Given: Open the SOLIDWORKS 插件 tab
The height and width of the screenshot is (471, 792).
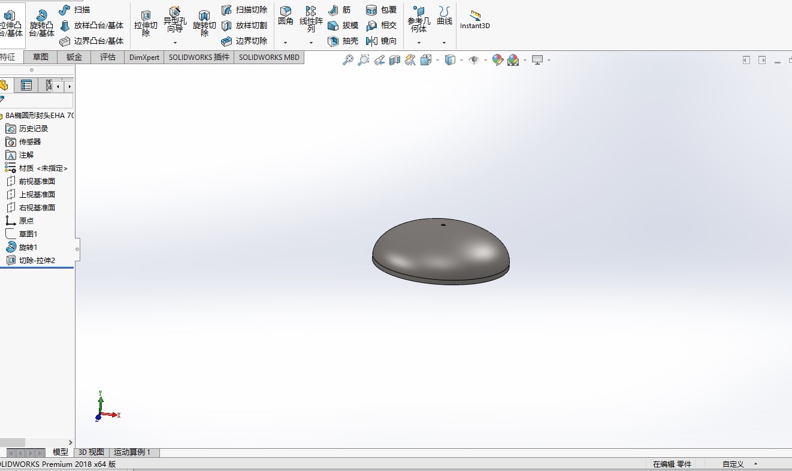Looking at the screenshot, I should [199, 57].
